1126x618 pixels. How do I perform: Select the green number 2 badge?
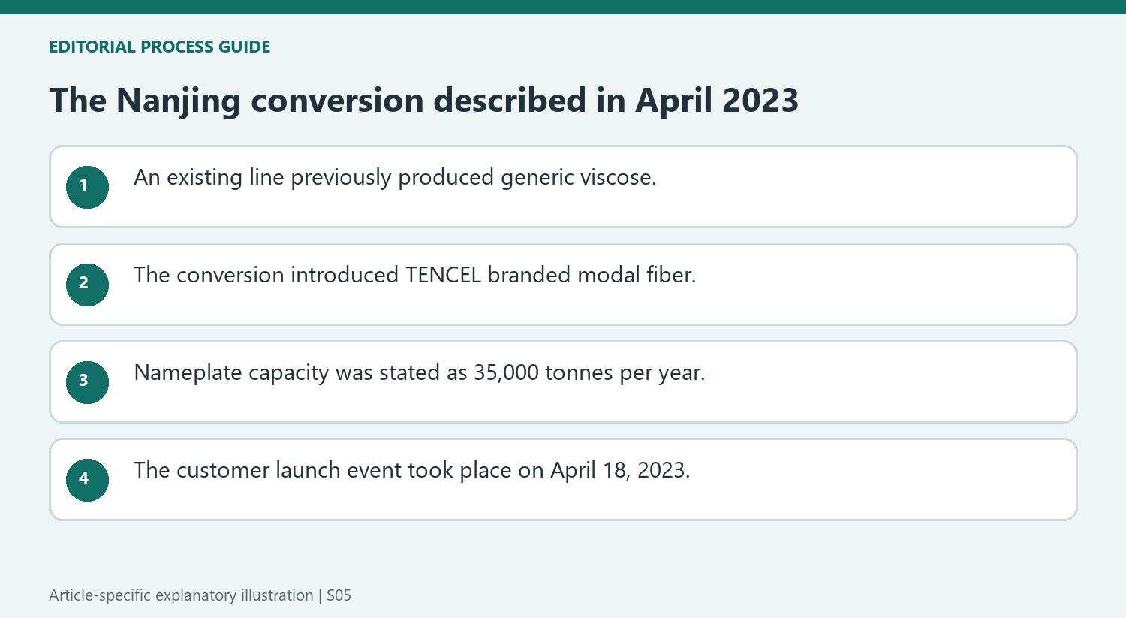(87, 285)
